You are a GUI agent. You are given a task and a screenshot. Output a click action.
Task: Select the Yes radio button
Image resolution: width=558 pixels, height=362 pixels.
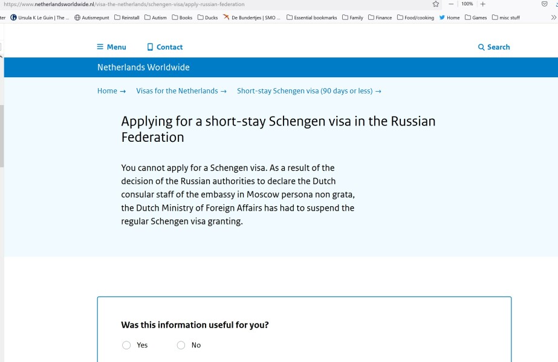click(126, 345)
